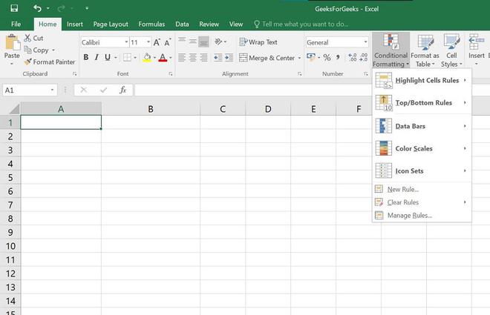The image size is (490, 315).
Task: Open Highlight Cells Rules submenu
Action: [422, 81]
